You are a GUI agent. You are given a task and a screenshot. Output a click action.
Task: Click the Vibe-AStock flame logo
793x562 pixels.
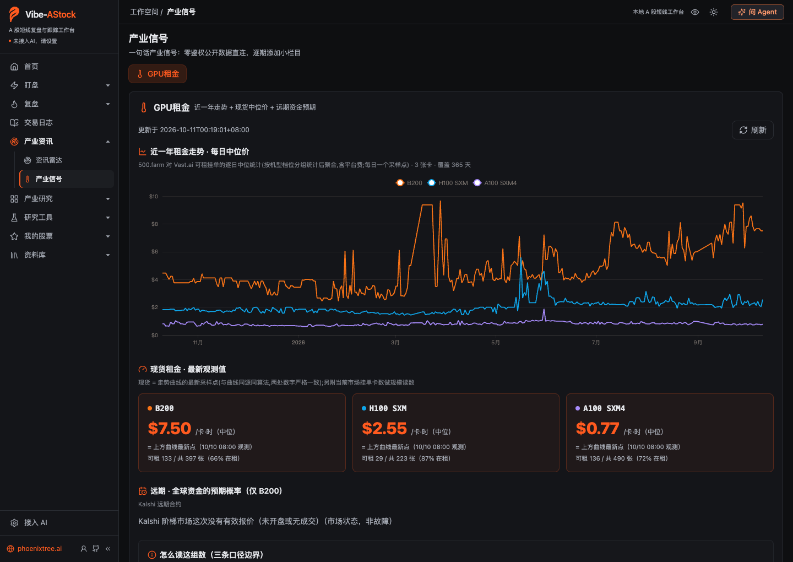pos(14,14)
